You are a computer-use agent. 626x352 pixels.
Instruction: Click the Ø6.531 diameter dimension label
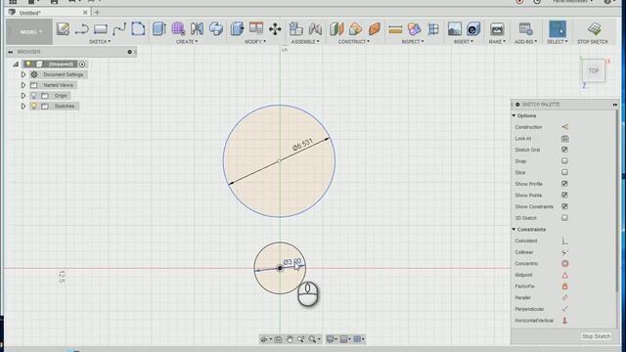coord(302,144)
